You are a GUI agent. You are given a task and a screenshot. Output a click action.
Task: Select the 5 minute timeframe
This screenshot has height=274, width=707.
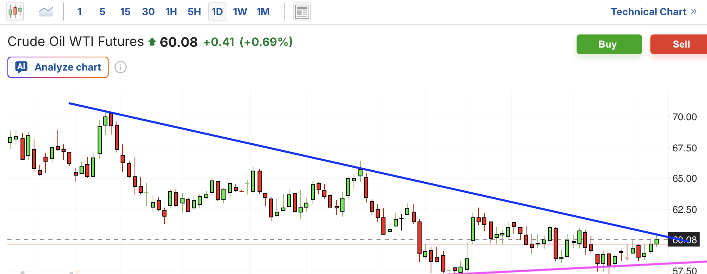point(103,11)
